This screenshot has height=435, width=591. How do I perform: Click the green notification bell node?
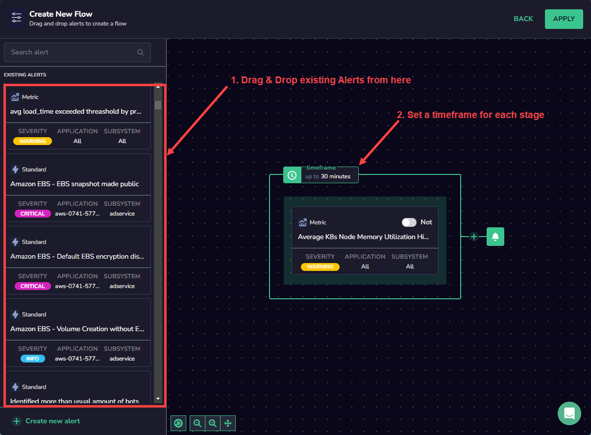(x=495, y=237)
